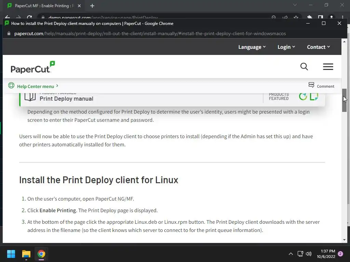Click the Comment icon
The width and height of the screenshot is (350, 262).
311,85
